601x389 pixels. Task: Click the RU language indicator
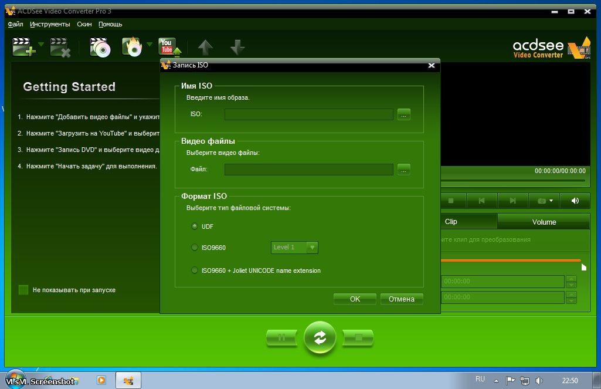point(480,380)
